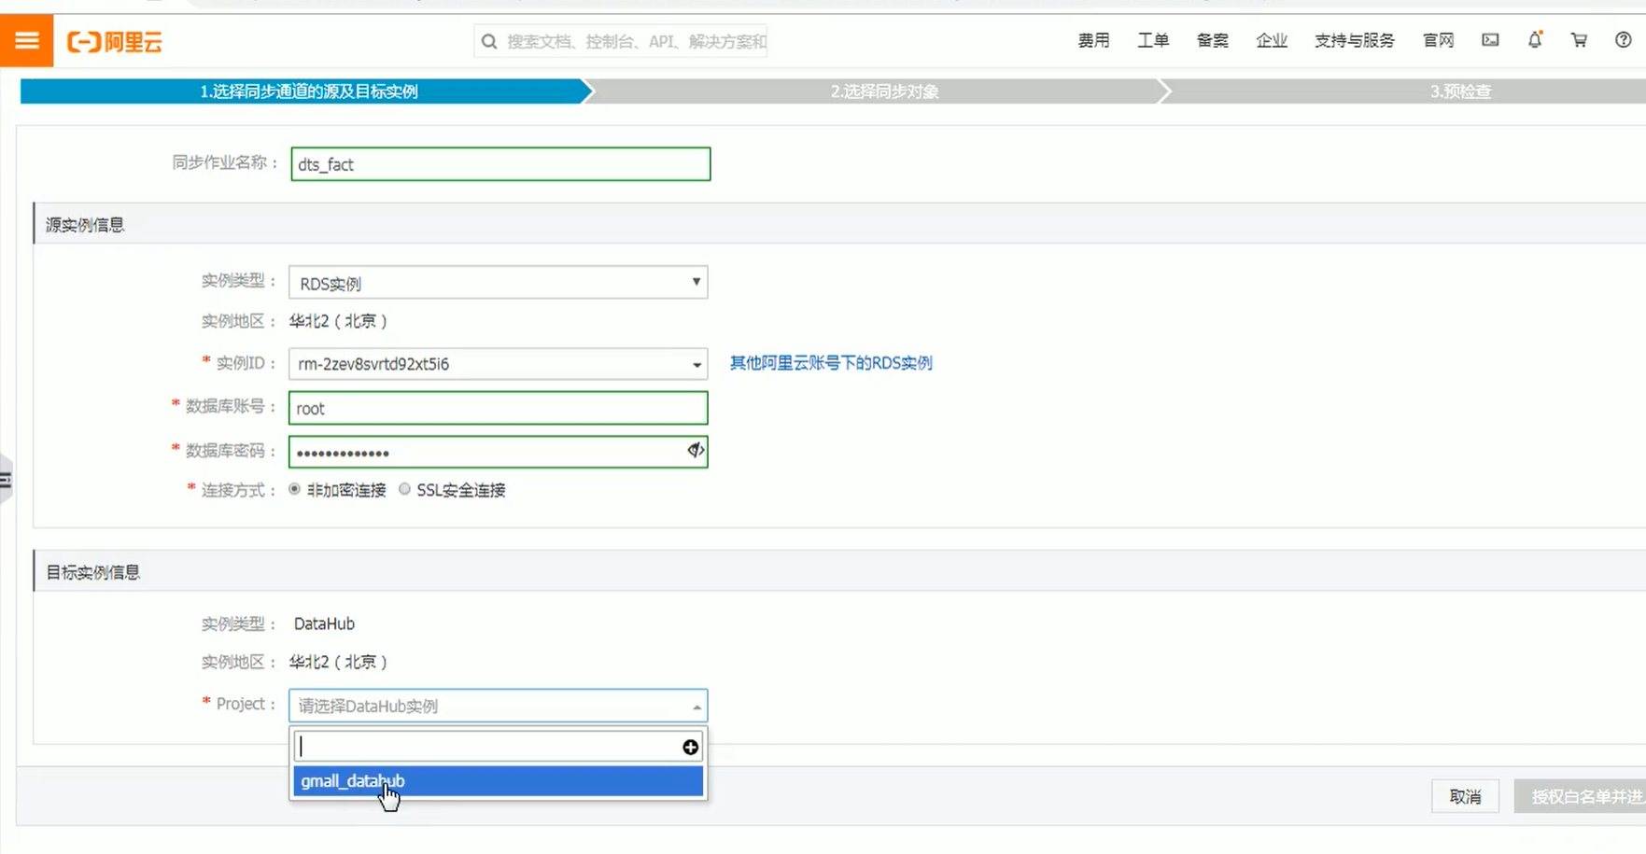1646x854 pixels.
Task: Click the 支持与服务 menu item
Action: coord(1353,40)
